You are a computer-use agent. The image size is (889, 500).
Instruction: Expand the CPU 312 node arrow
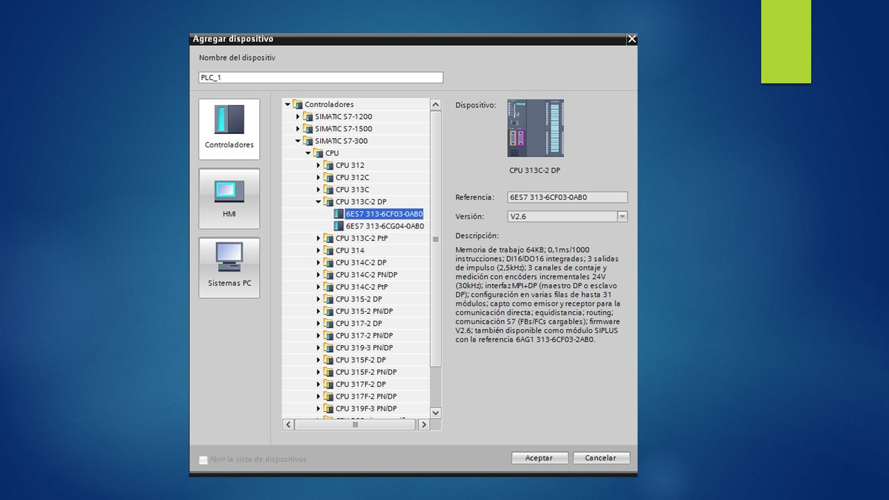click(319, 165)
